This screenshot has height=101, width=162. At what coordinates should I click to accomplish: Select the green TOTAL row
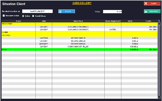pyautogui.click(x=79, y=49)
